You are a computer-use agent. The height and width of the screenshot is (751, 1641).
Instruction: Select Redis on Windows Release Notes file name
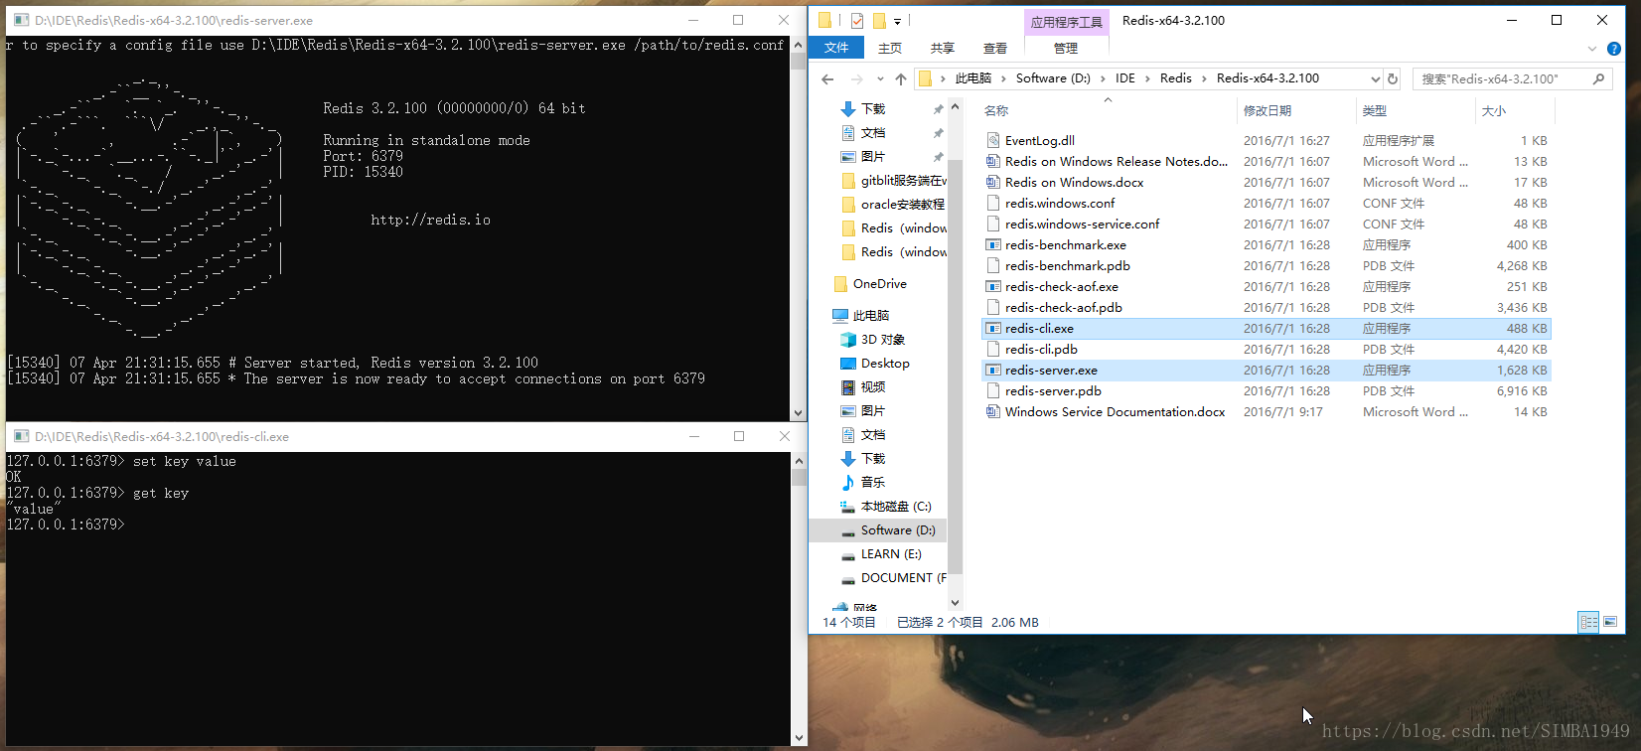tap(1116, 161)
